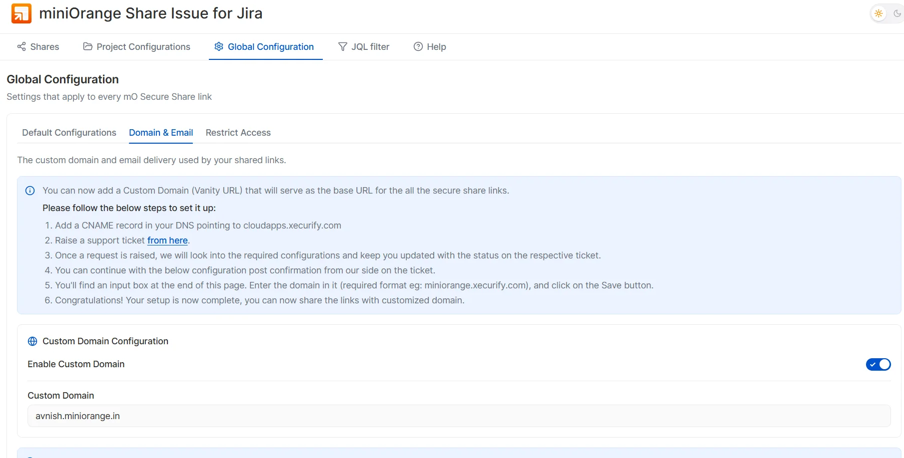Image resolution: width=904 pixels, height=458 pixels.
Task: Open the Shares tab
Action: pyautogui.click(x=38, y=47)
